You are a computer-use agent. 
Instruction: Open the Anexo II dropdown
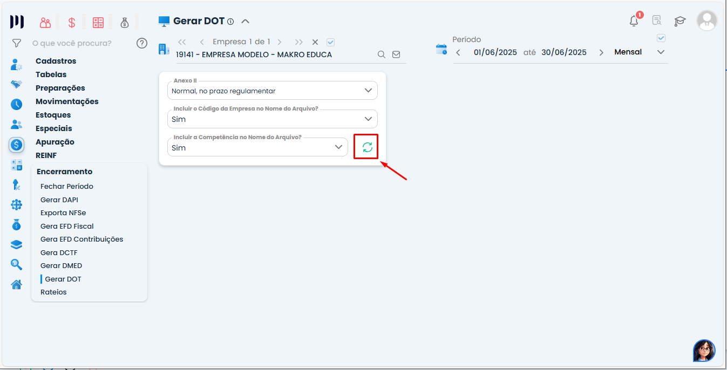pos(273,90)
